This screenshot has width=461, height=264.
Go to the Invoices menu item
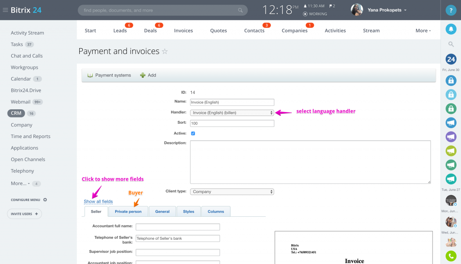pyautogui.click(x=183, y=31)
